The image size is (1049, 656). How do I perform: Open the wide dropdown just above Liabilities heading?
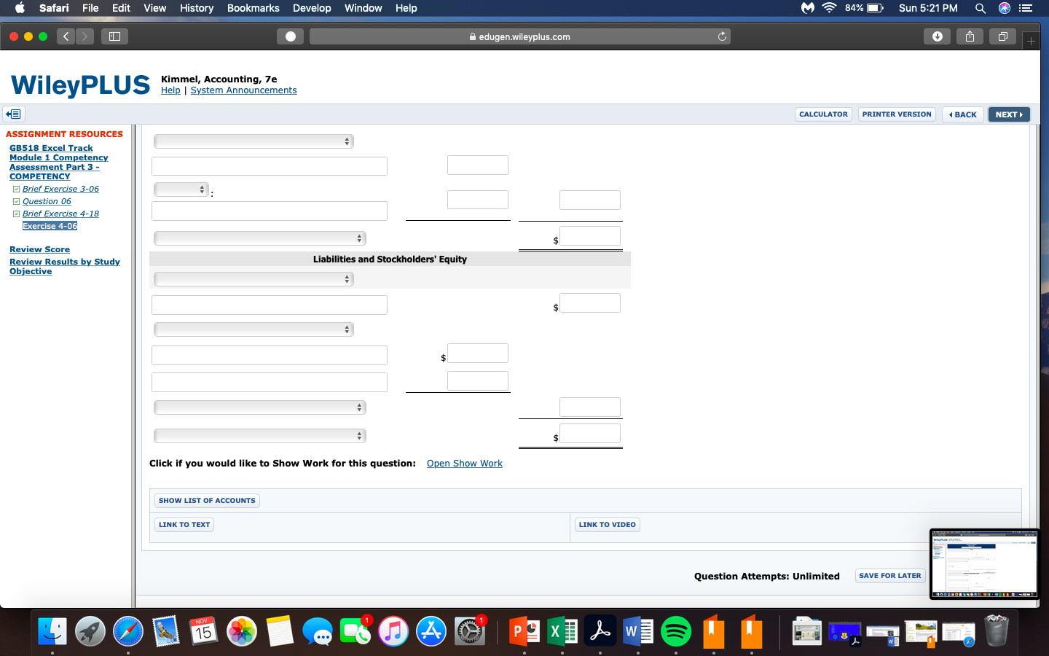coord(260,238)
